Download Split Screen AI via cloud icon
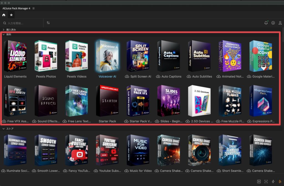Screen dimensions: 284x186 [127, 76]
